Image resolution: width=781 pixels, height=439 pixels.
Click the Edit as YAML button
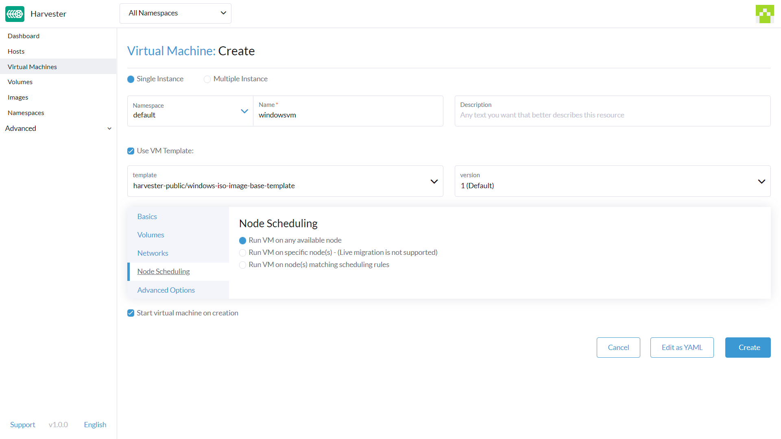682,348
